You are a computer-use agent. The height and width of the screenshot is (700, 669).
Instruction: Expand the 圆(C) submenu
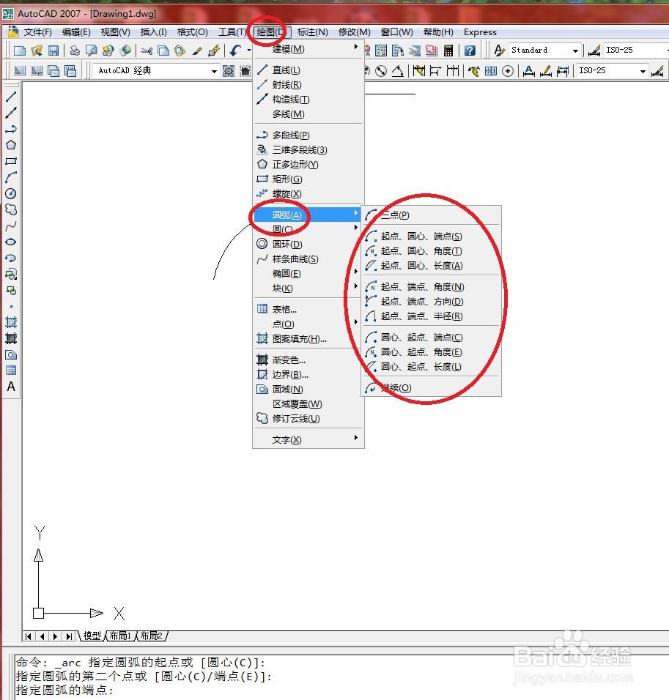[x=308, y=229]
